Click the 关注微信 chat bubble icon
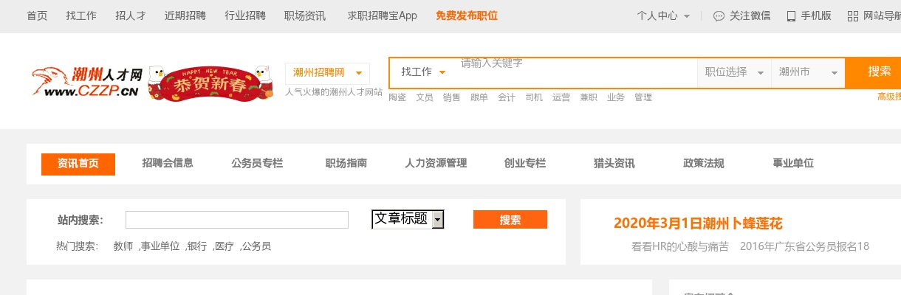Viewport: 901px width, 295px height. click(719, 16)
